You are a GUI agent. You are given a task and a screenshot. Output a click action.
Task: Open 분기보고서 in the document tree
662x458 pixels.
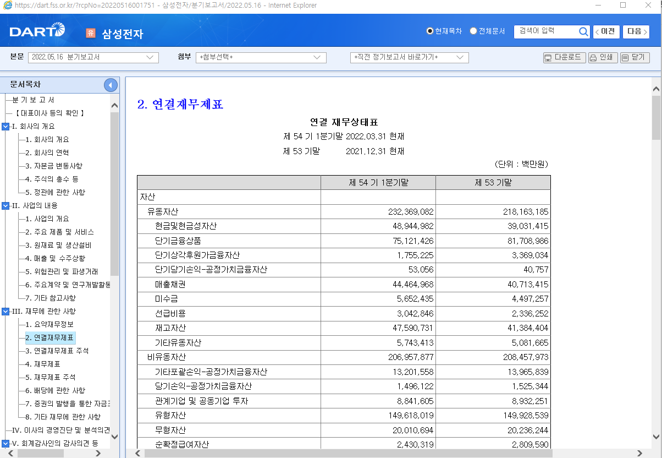pos(33,100)
